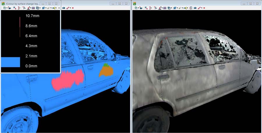Click the bounding box cube icon in right window
The height and width of the screenshot is (133, 262).
[x=169, y=8]
